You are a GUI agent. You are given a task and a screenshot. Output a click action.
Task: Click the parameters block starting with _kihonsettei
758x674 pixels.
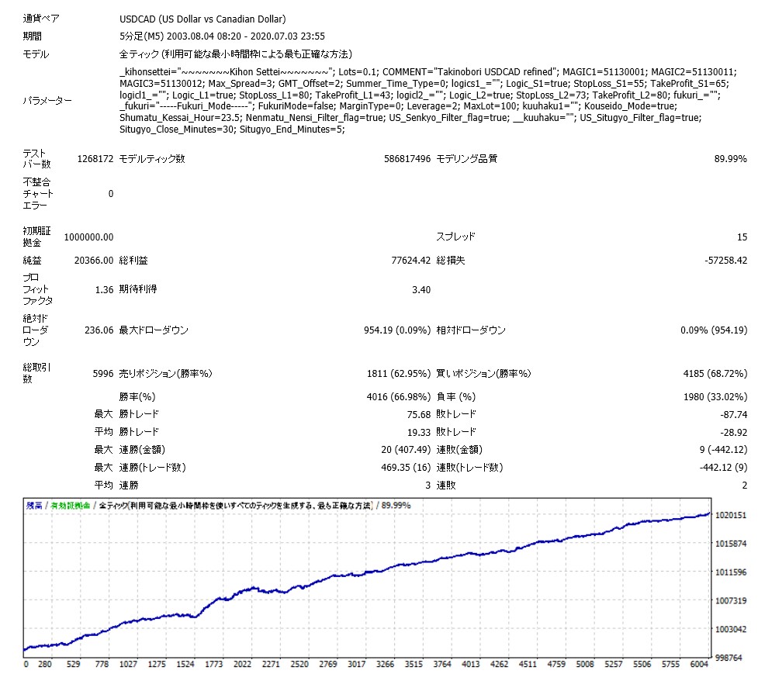tap(427, 101)
